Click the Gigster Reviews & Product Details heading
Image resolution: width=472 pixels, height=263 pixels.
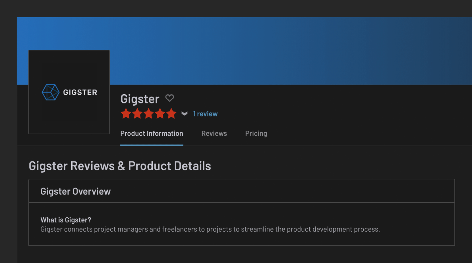120,166
